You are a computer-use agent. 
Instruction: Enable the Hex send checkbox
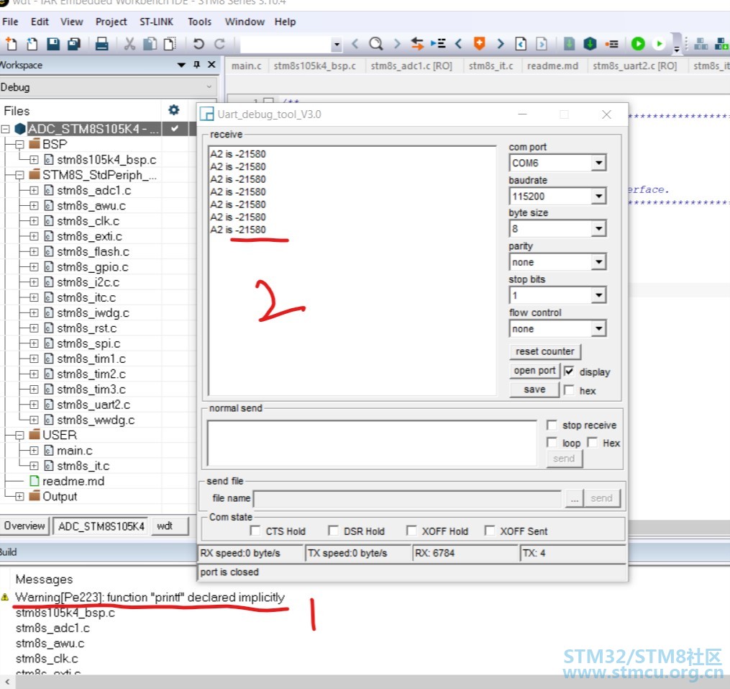pyautogui.click(x=592, y=442)
